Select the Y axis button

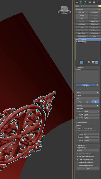(88, 102)
